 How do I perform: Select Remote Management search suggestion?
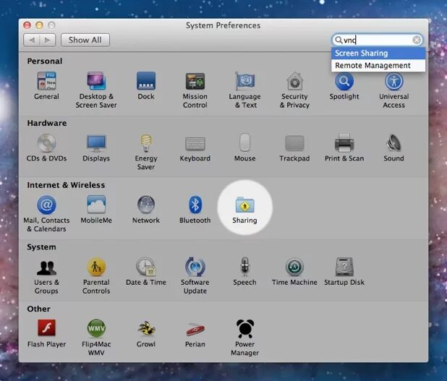[x=378, y=66]
